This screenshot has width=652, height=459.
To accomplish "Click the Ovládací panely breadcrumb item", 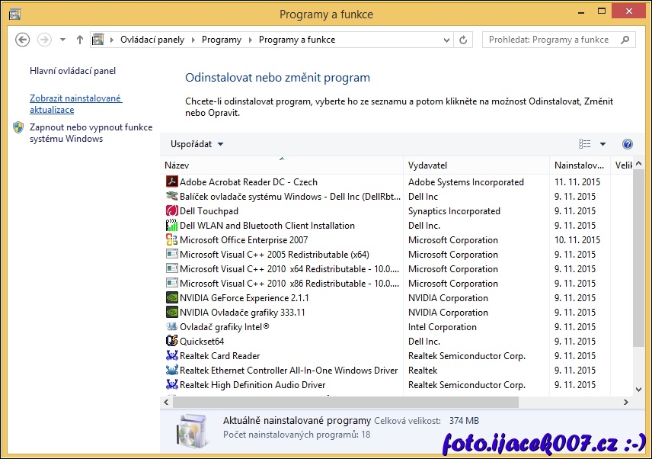I will [x=152, y=40].
